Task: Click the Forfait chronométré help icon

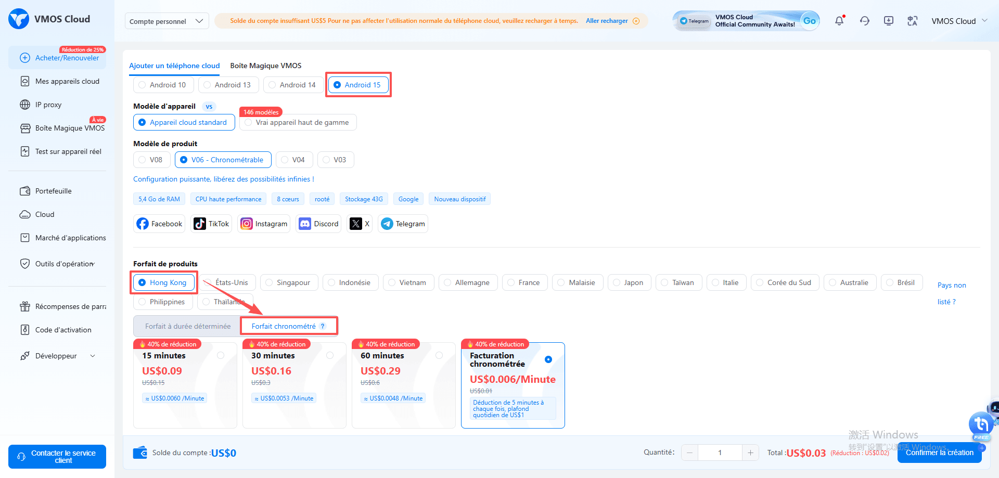Action: click(x=323, y=326)
